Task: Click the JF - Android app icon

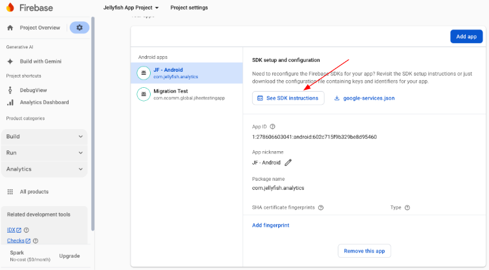Action: click(x=144, y=73)
